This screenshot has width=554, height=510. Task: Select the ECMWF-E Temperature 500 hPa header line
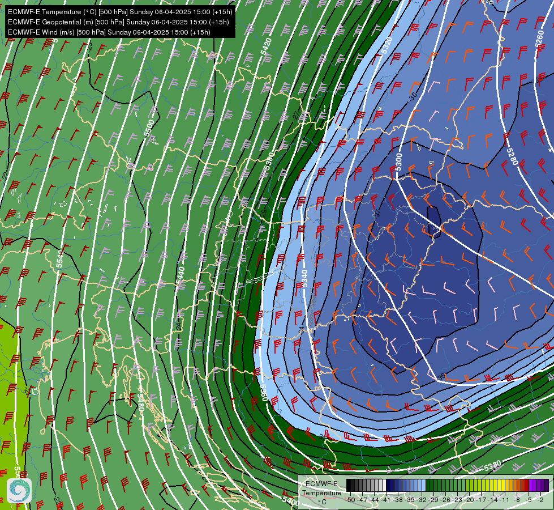click(120, 12)
